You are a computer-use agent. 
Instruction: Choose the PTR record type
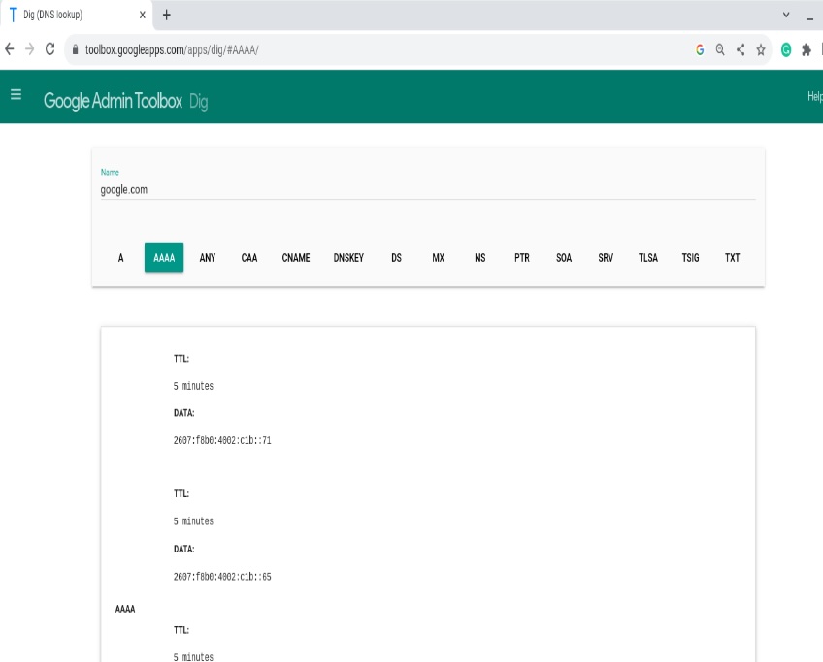[x=522, y=258]
